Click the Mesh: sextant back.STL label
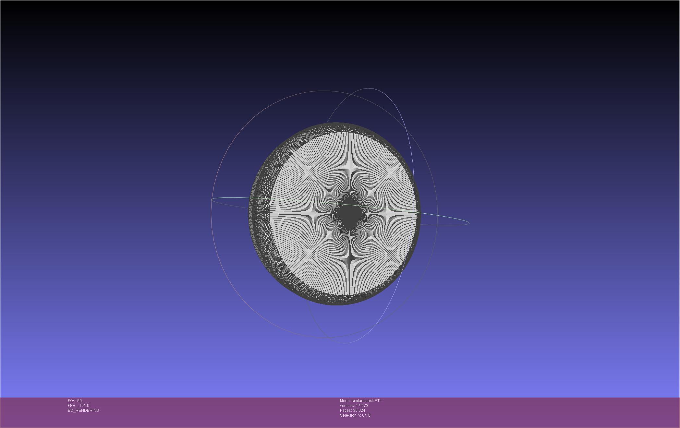The image size is (680, 428). (x=361, y=401)
